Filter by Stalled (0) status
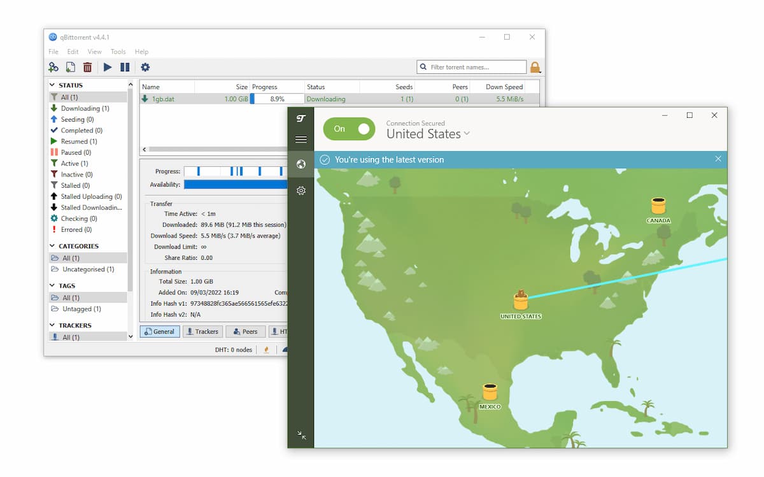764x477 pixels. tap(88, 185)
